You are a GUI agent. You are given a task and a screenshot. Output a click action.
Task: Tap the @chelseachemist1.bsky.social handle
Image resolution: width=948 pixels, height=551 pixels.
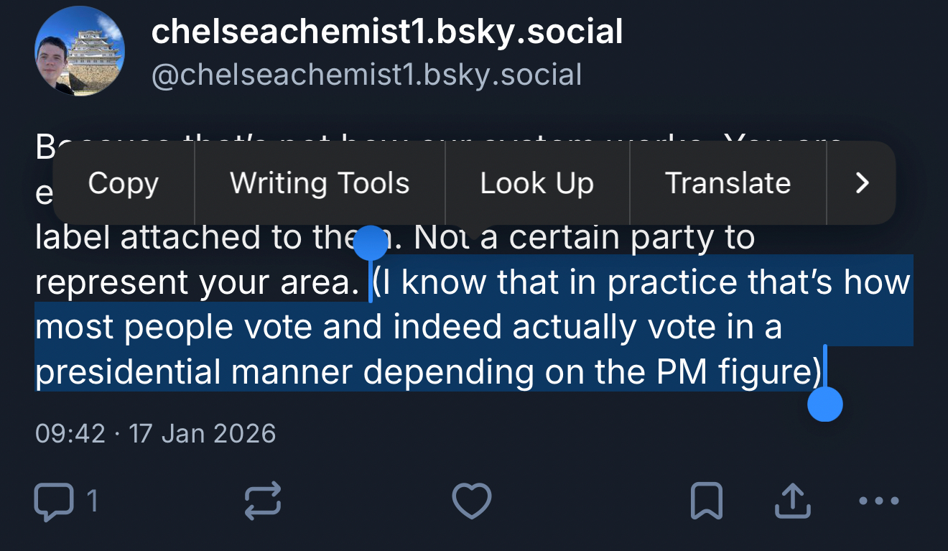coord(366,75)
